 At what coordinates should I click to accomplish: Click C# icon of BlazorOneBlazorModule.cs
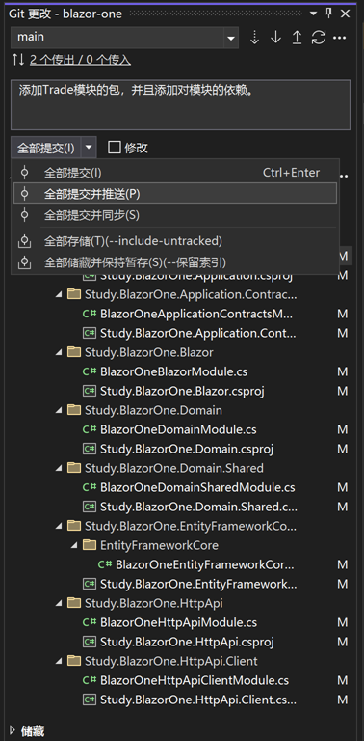pos(90,371)
